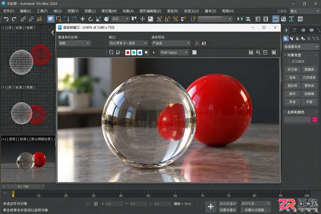Toggle the blue channel button

click(140, 53)
